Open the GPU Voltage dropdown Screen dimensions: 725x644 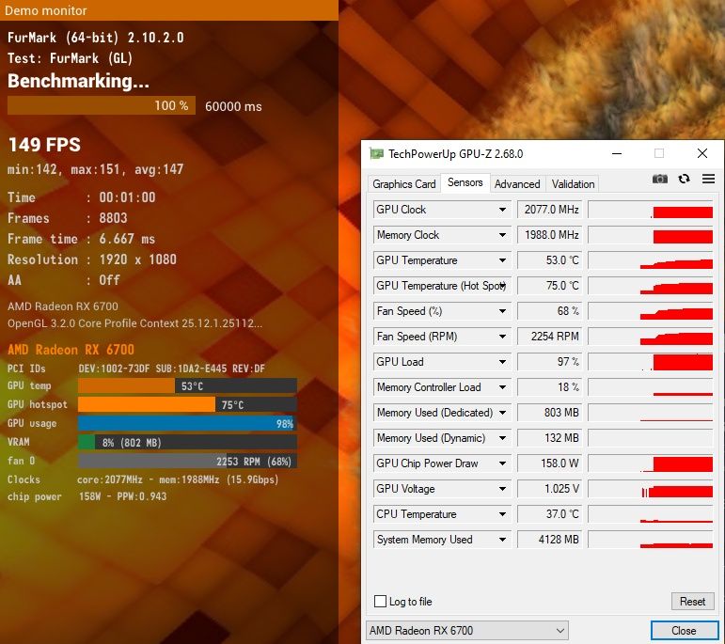(x=502, y=489)
